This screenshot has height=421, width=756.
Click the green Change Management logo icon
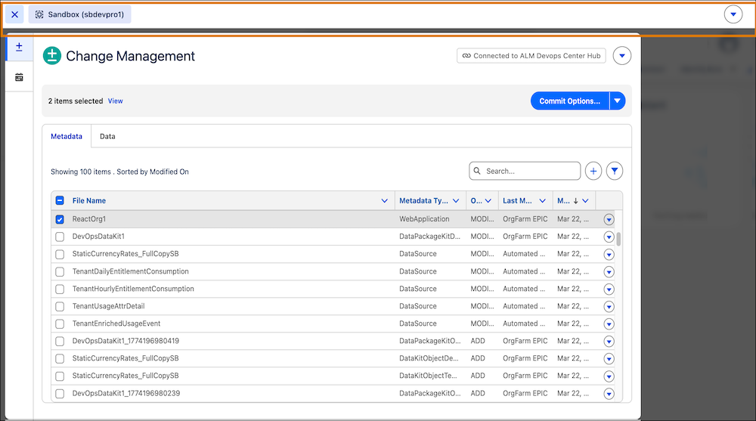pos(52,56)
